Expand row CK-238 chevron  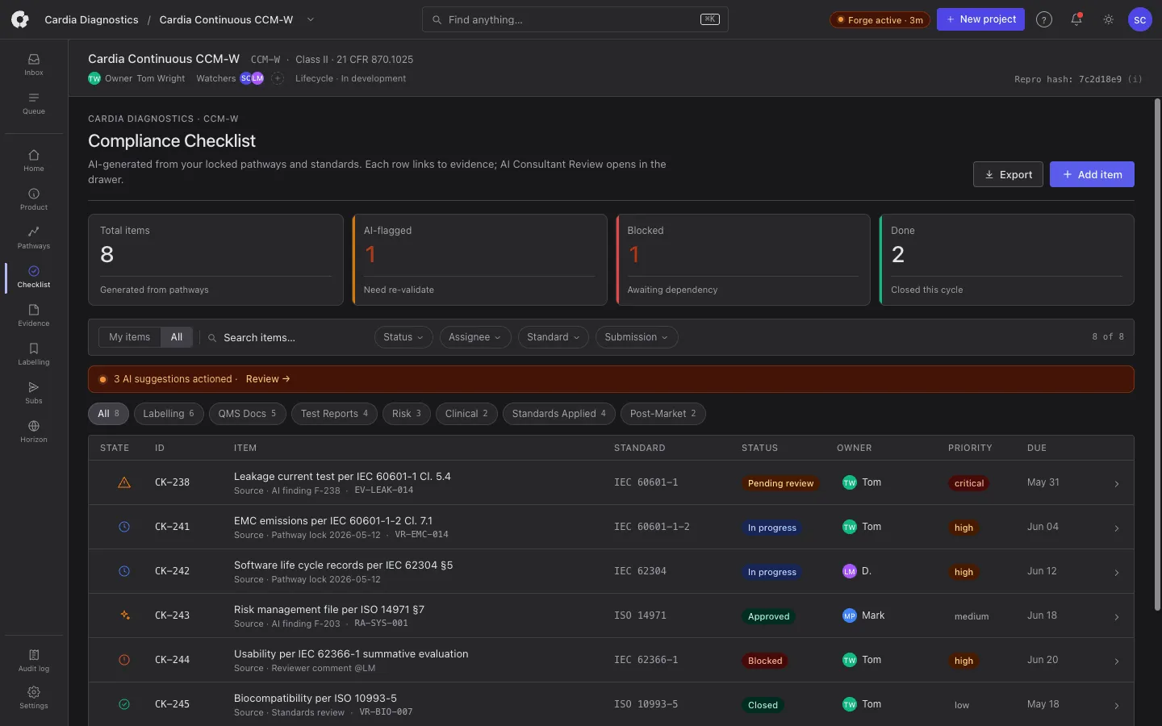tap(1117, 484)
